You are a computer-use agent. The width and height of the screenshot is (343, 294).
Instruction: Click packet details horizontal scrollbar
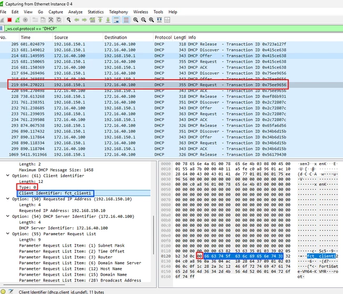(34, 285)
